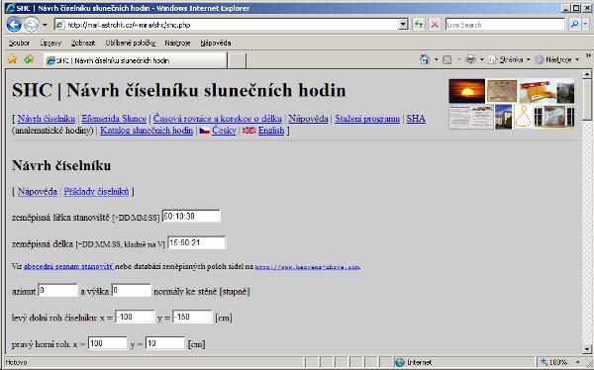
Task: Click the Refresh icon beside the address bar
Action: [419, 25]
